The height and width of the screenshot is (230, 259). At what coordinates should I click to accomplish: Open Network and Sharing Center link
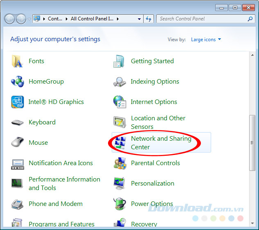coord(161,143)
